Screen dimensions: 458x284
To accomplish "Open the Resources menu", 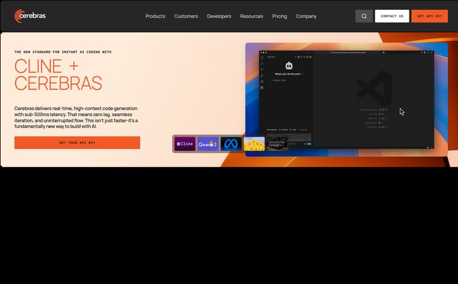I will coord(252,16).
